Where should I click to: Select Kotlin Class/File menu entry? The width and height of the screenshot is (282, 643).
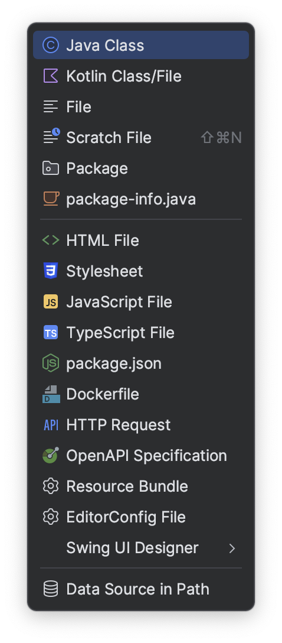pos(141,76)
